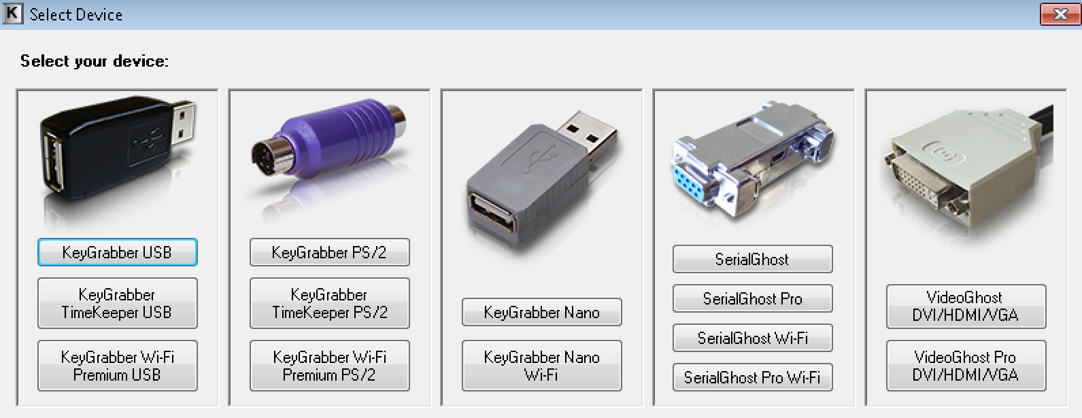Pick the SerialGhost Wi-Fi button

(753, 338)
